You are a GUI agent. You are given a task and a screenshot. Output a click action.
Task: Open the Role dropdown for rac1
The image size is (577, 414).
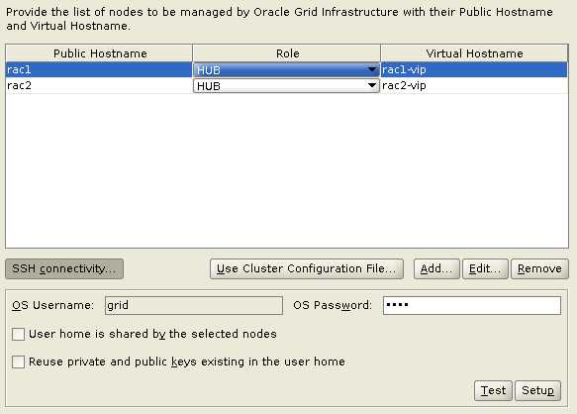[286, 69]
